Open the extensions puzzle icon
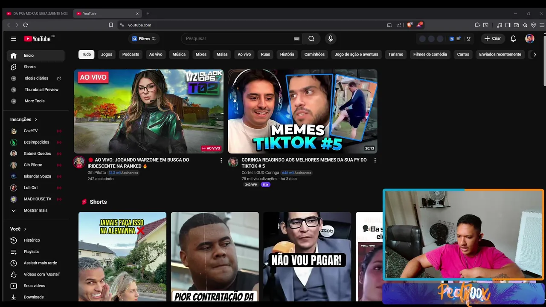 click(477, 25)
